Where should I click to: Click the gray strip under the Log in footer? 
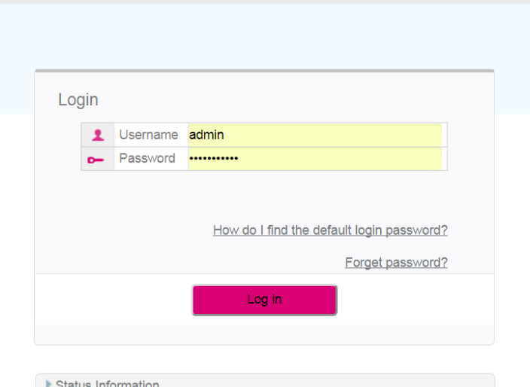pyautogui.click(x=263, y=334)
